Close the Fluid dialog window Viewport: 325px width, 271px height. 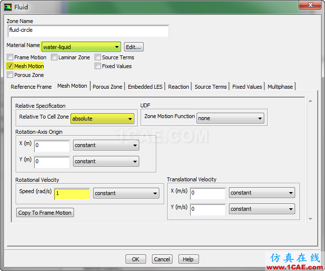309,6
